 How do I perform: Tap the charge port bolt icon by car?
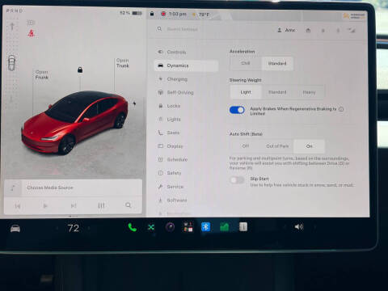tap(134, 103)
